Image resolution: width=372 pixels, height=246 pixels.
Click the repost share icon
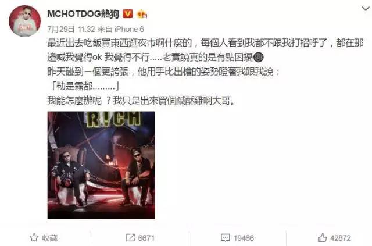click(x=130, y=237)
